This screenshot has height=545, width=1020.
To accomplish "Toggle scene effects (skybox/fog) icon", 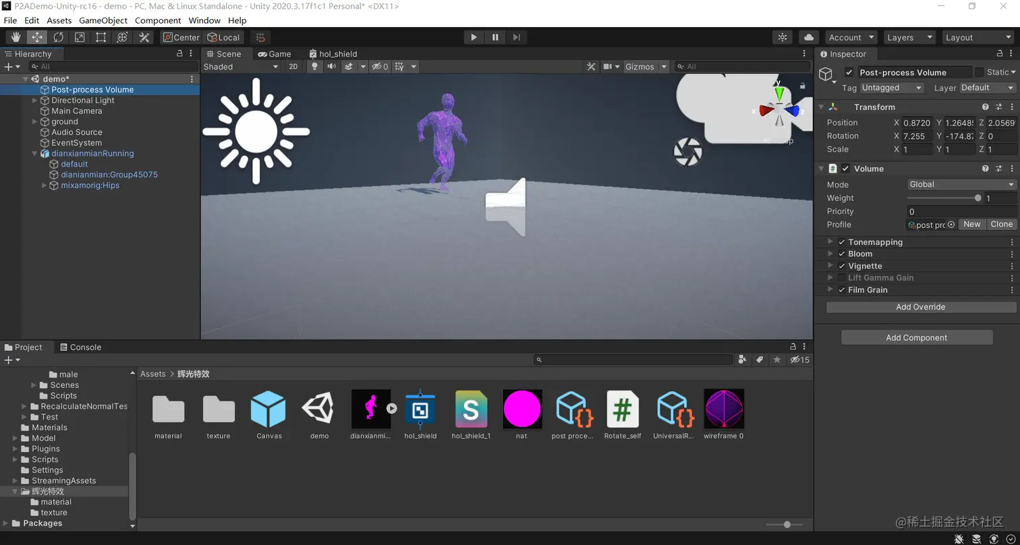I will pos(349,67).
